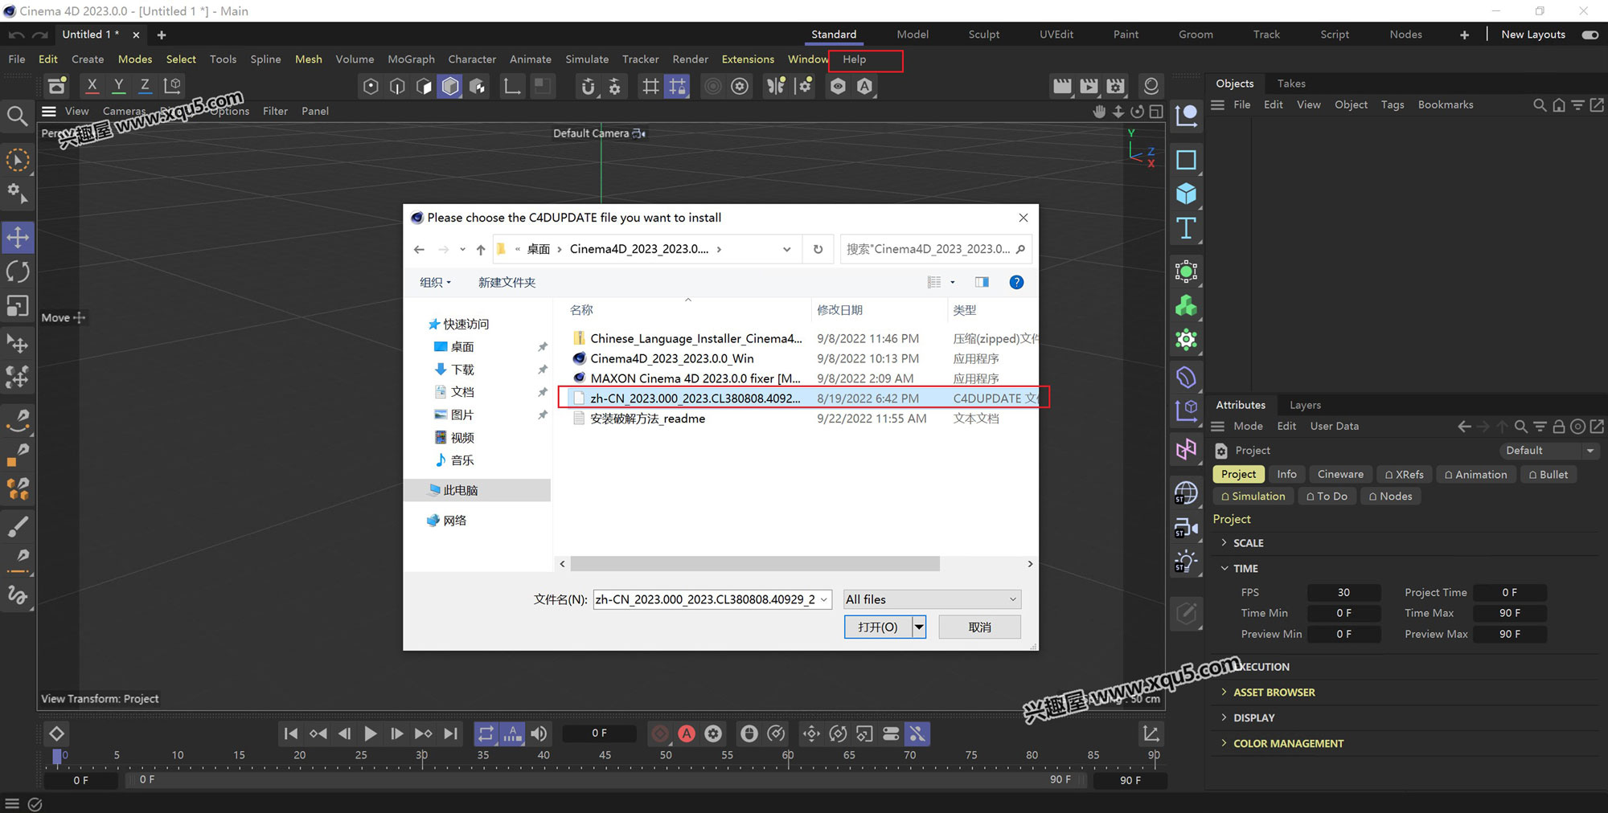Open the All files type dropdown
This screenshot has height=813, width=1608.
(x=933, y=599)
